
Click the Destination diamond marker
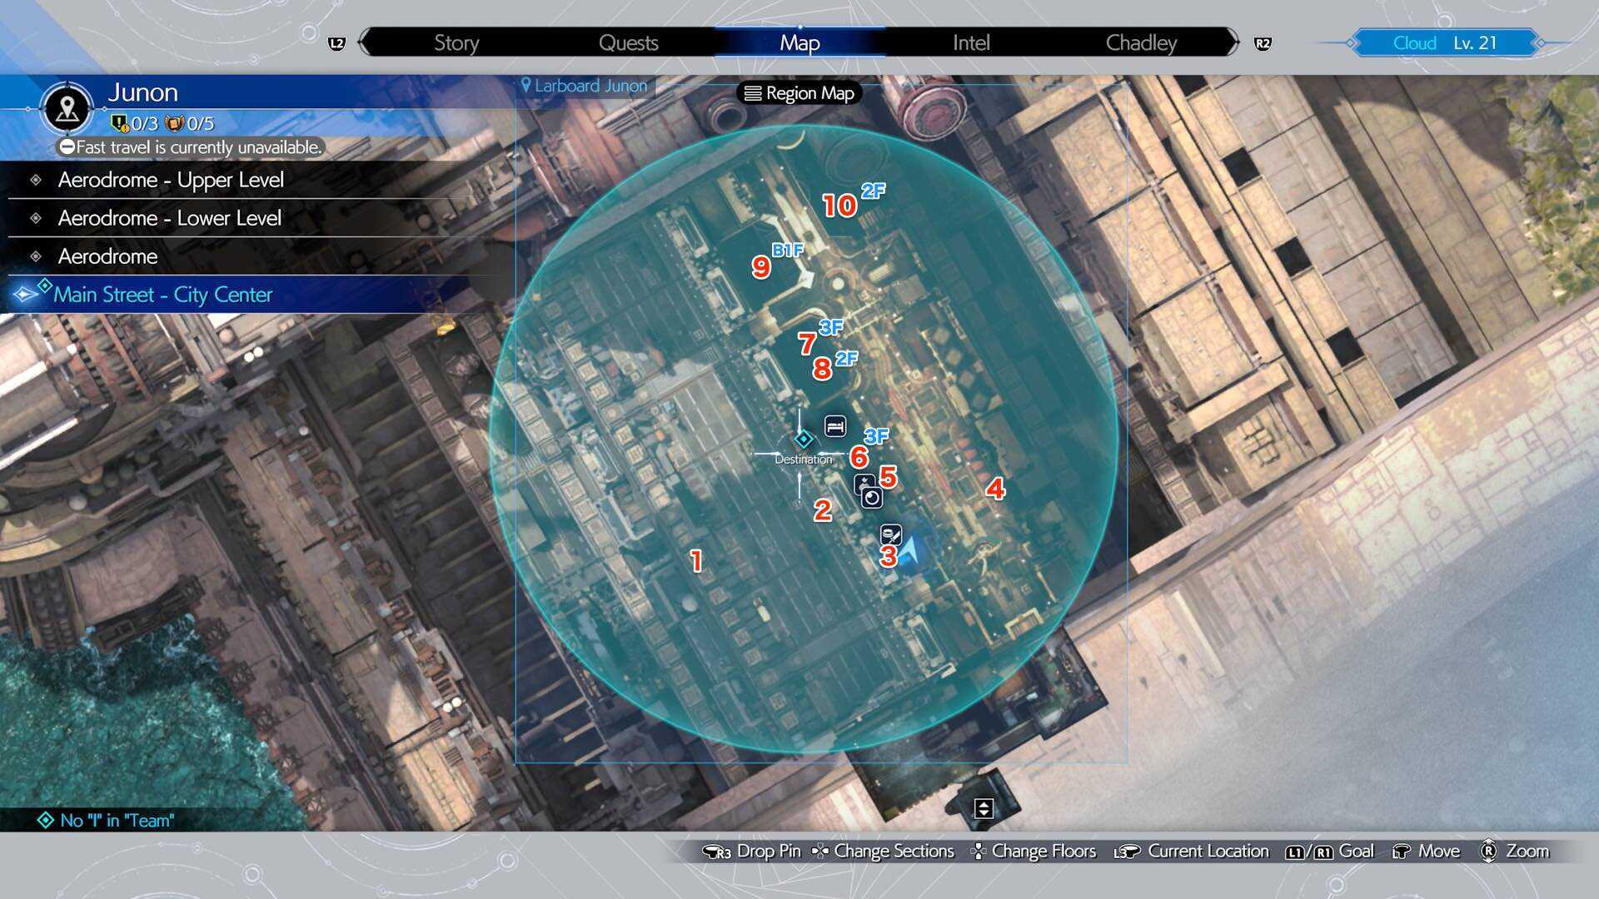(803, 439)
